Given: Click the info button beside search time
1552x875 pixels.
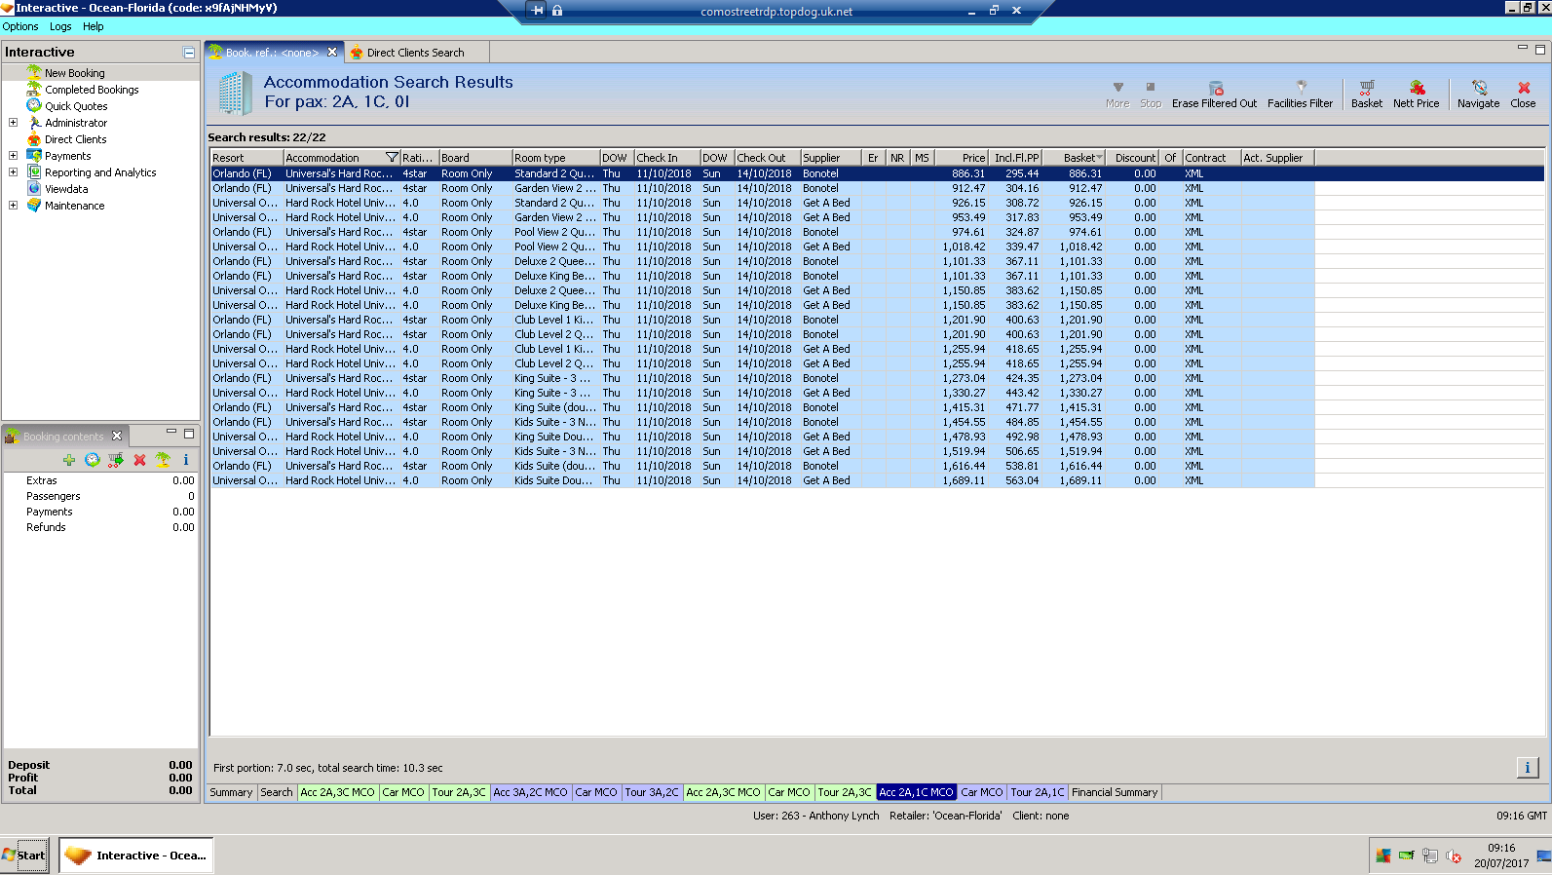Looking at the screenshot, I should [1527, 768].
